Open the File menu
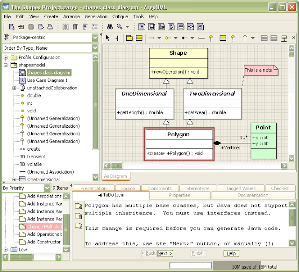Screen dimensions: 299x272 click(x=7, y=17)
